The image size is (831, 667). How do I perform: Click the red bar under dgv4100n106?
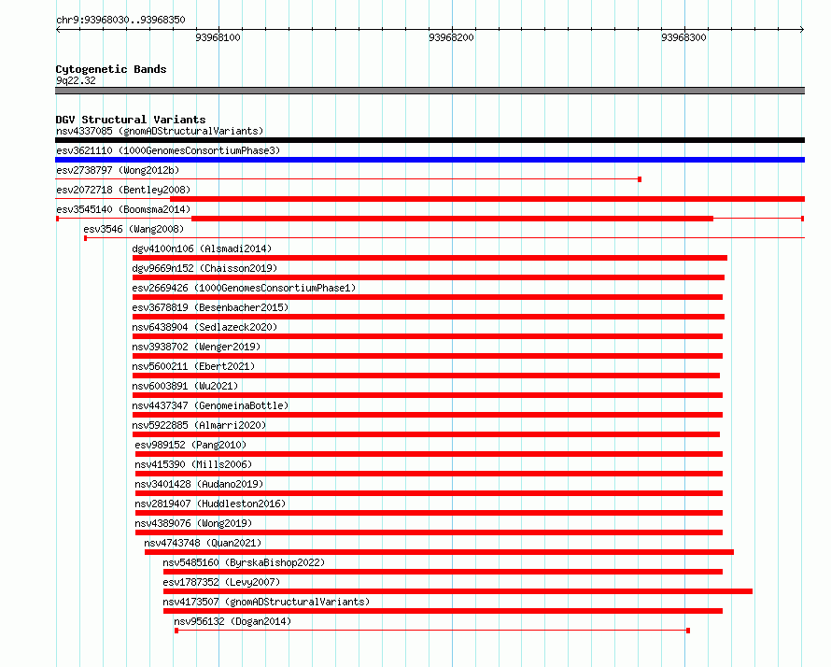(x=430, y=258)
